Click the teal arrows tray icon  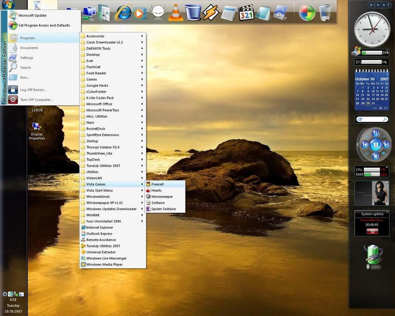pyautogui.click(x=10, y=294)
